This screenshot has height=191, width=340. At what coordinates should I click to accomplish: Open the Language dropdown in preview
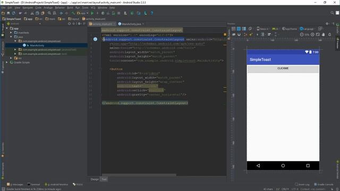(307, 29)
